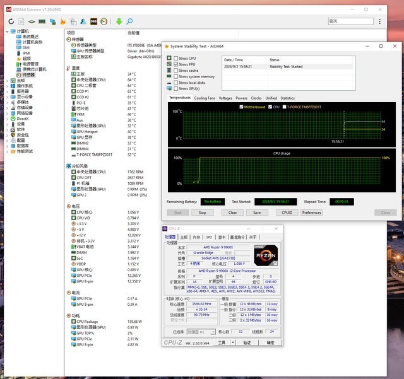This screenshot has width=404, height=379.
Task: Open the Report page icon in toolbar
Action: (x=21, y=21)
